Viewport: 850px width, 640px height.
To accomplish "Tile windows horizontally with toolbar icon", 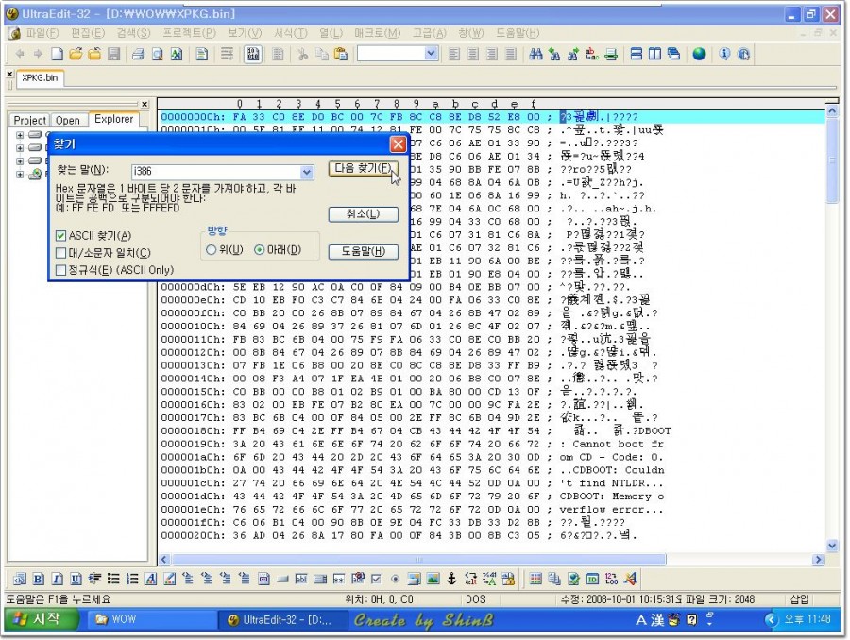I will click(637, 54).
